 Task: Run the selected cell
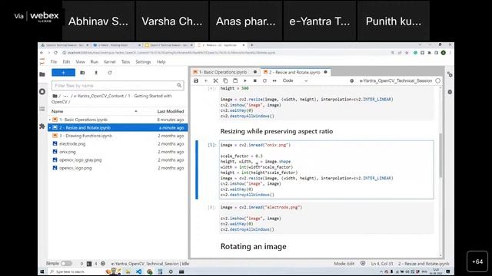pos(245,80)
